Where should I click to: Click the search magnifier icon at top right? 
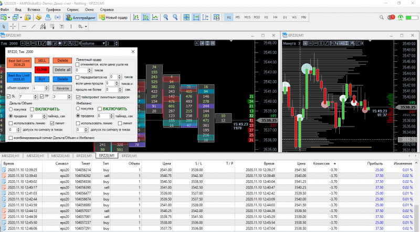tap(382, 17)
